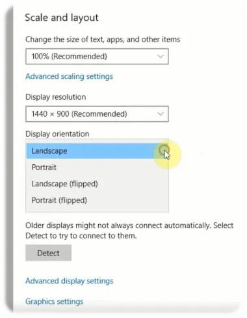
Task: Click the Change the size of text label
Action: (x=103, y=40)
